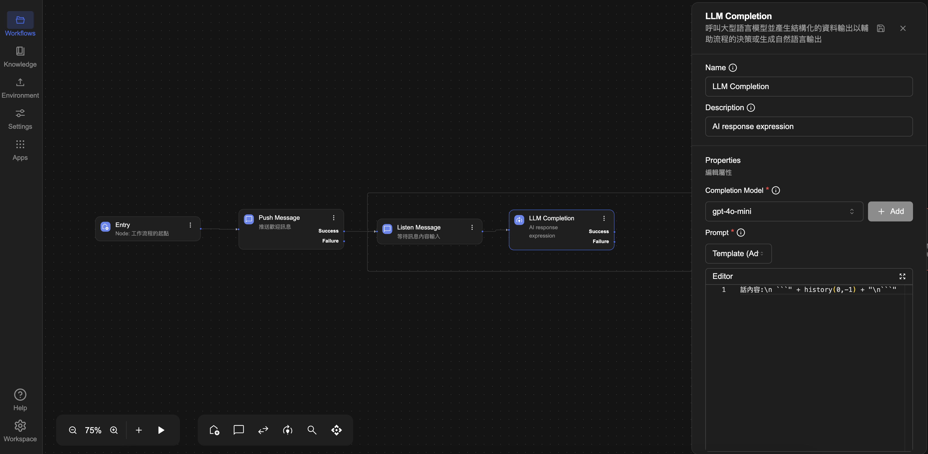Run the workflow with the play button
Viewport: 928px width, 454px height.
click(161, 430)
